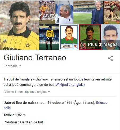The width and height of the screenshot is (120, 130).
Task: Open the Giuliano Terraneo Torino sticker card image
Action: point(69,37)
